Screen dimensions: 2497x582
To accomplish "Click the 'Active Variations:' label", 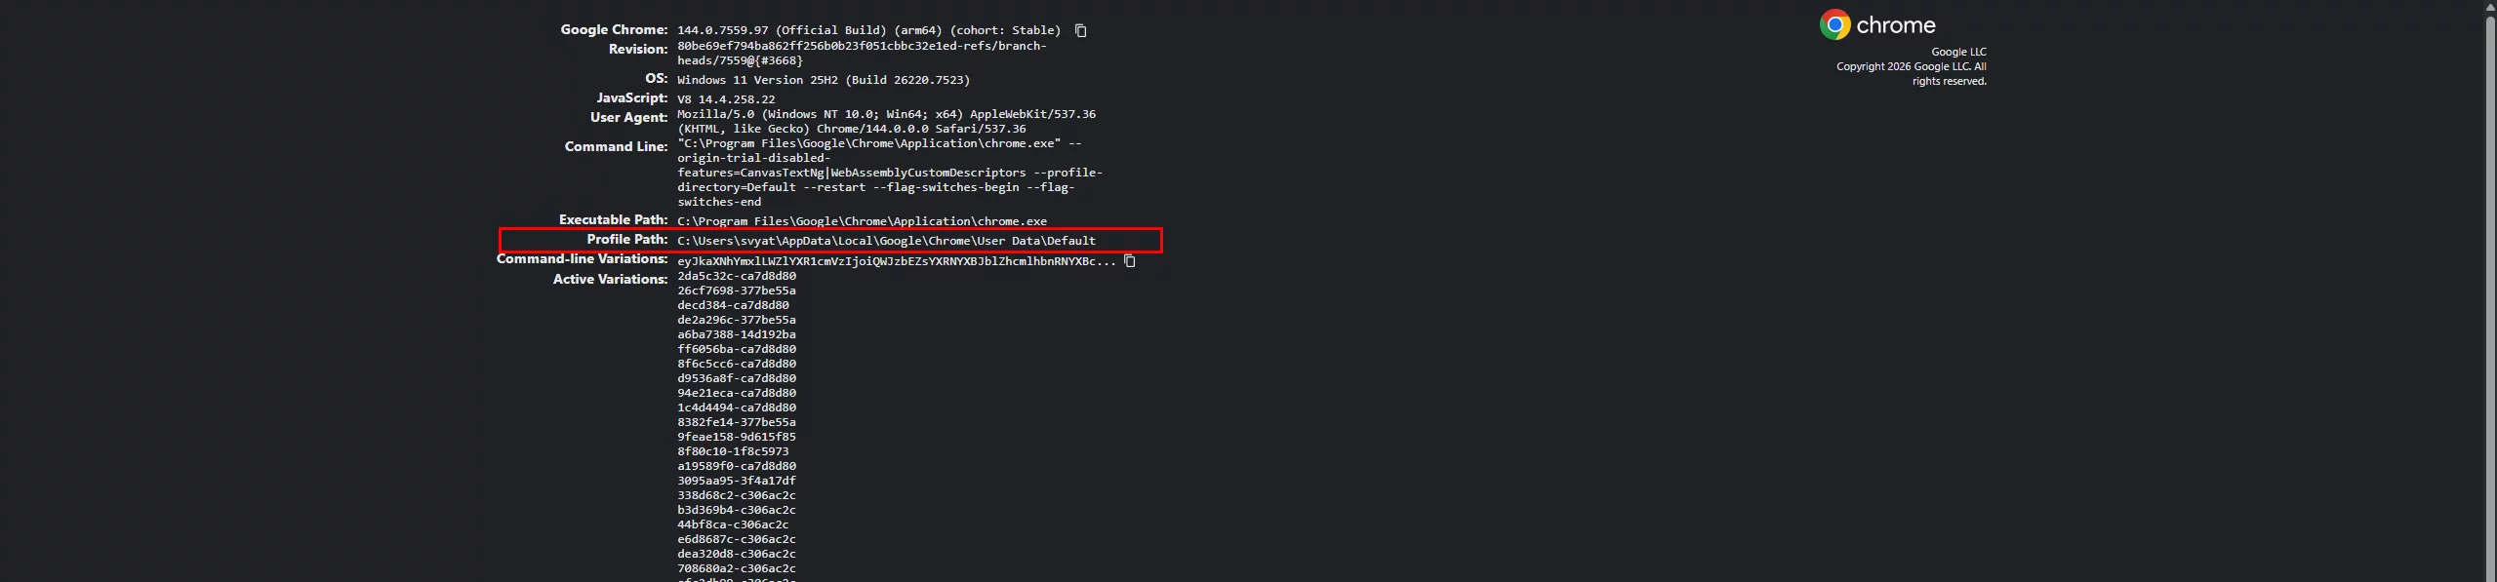I will point(610,280).
